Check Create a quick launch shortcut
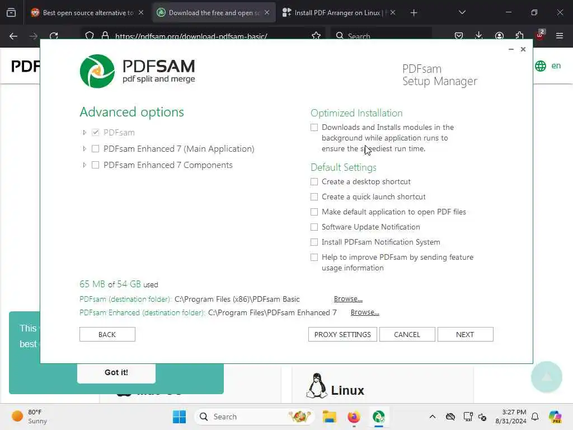Screen dimensions: 573x430 coord(314,197)
